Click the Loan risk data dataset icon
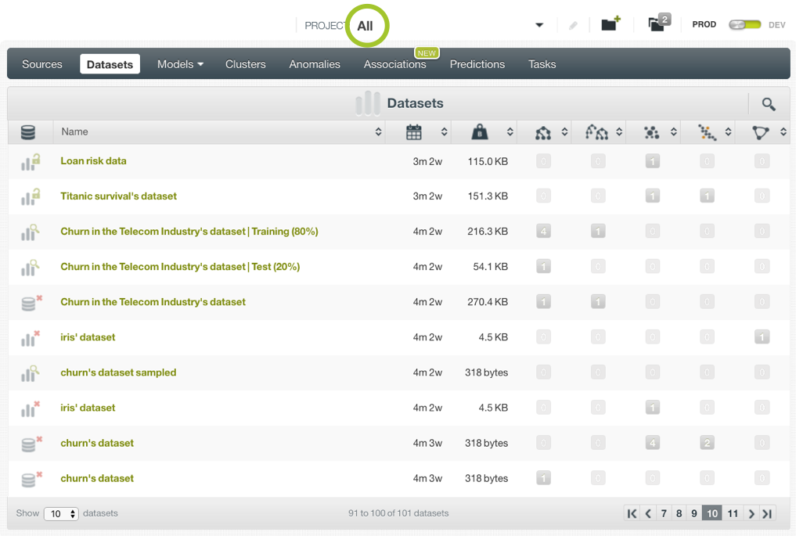Screen dimensions: 796x536 [x=31, y=162]
